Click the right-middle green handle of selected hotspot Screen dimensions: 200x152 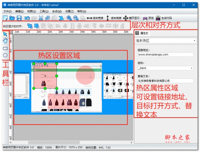[x=57, y=76]
